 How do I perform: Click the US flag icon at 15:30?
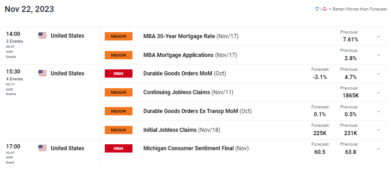point(42,73)
